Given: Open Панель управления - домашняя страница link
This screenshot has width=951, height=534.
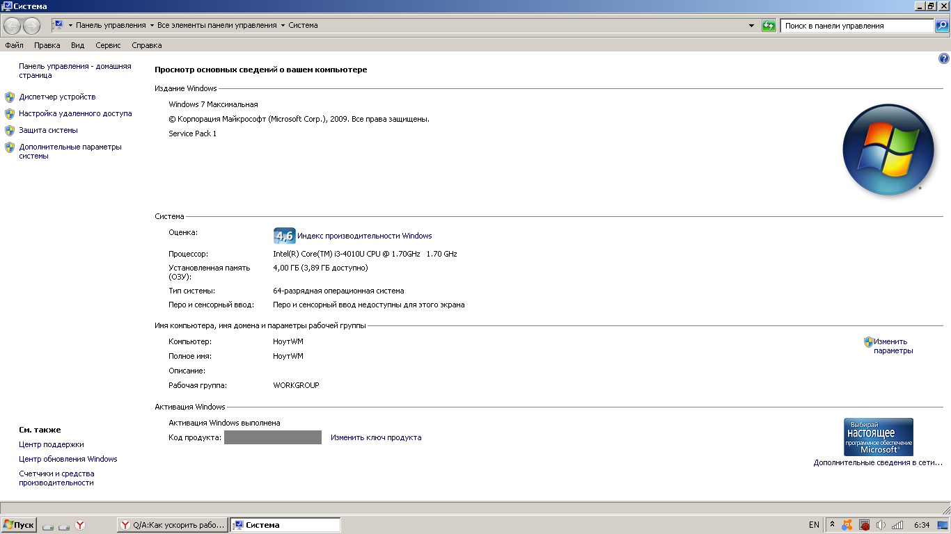Looking at the screenshot, I should tap(74, 71).
